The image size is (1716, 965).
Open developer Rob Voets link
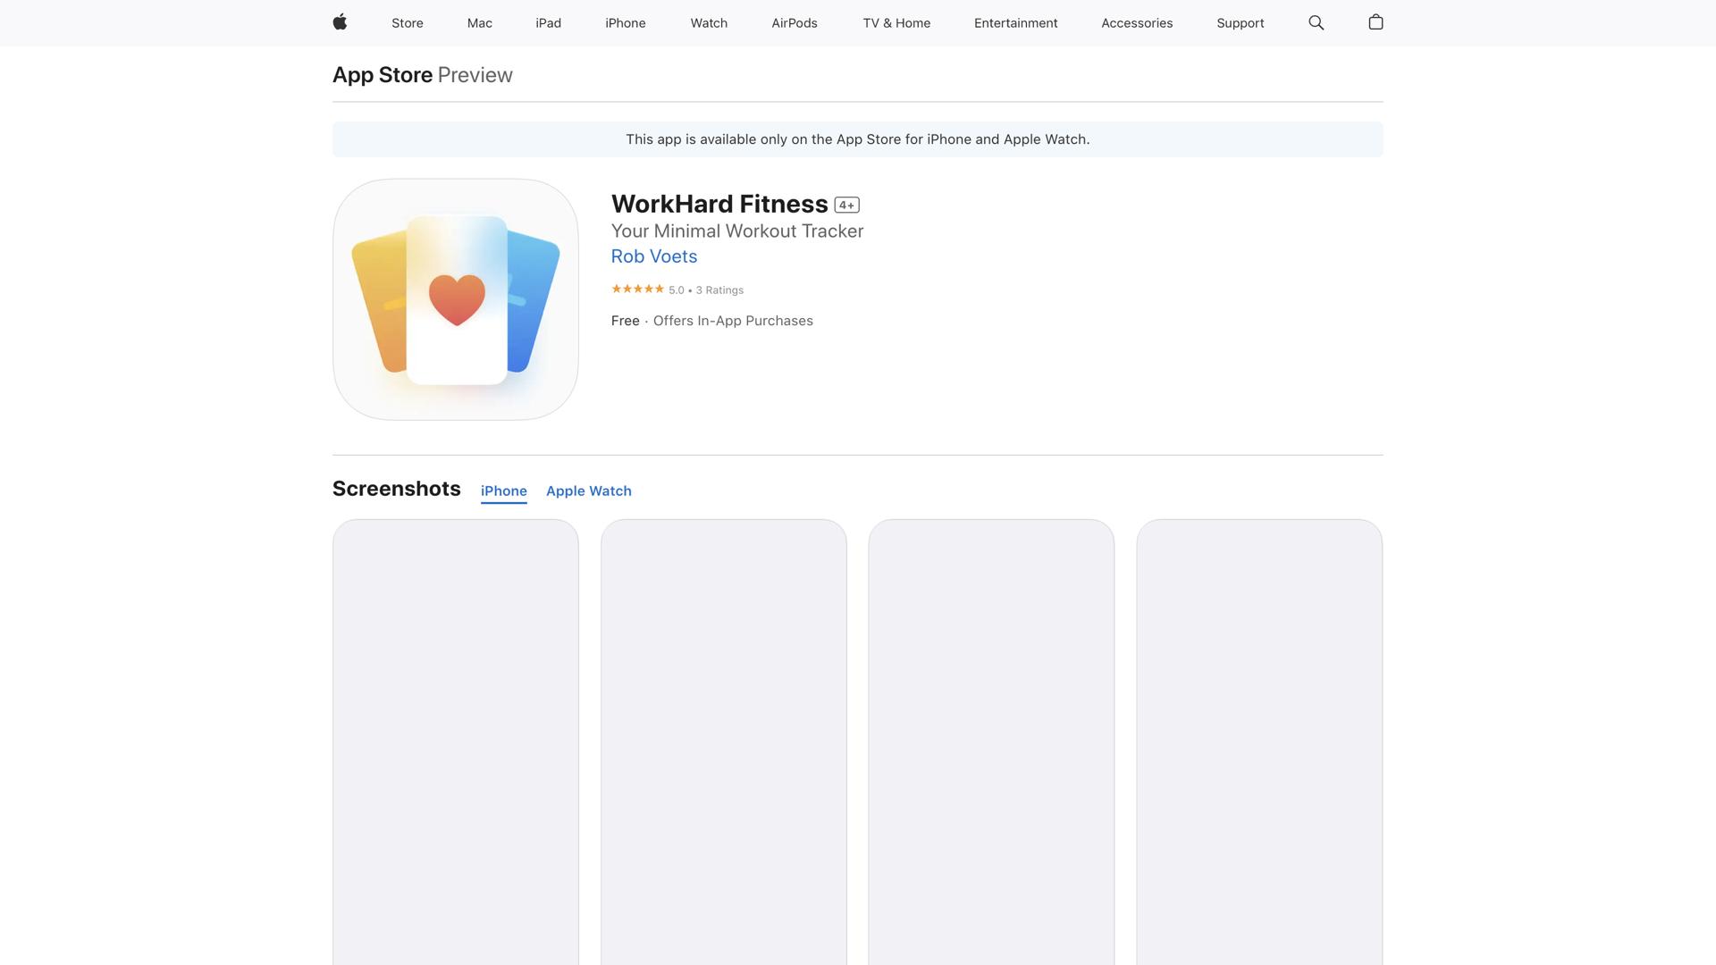653,256
